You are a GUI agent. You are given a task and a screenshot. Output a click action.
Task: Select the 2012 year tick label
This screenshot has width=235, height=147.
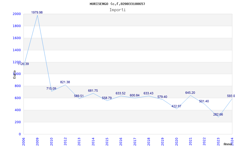[x=65, y=141]
